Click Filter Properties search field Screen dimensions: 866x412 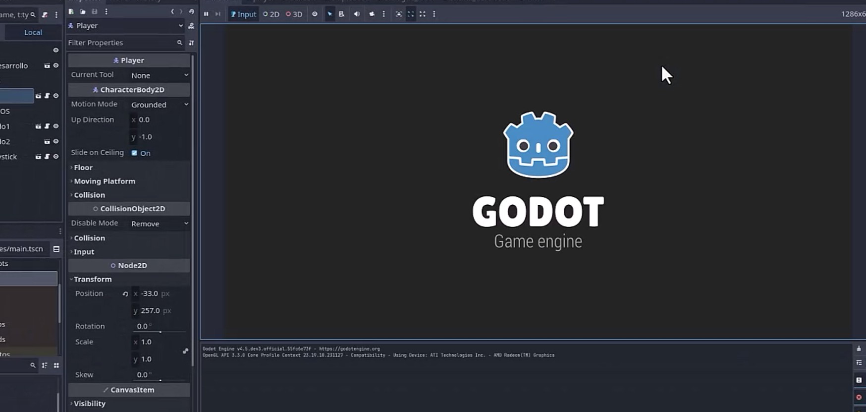pos(125,43)
